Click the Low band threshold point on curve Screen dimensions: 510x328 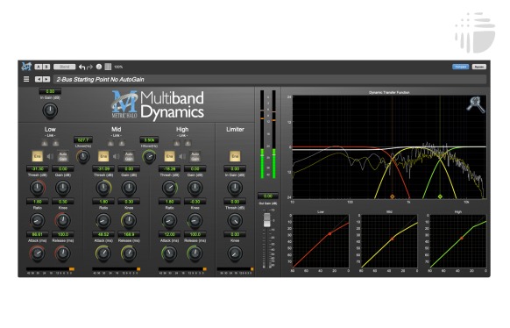(x=329, y=233)
